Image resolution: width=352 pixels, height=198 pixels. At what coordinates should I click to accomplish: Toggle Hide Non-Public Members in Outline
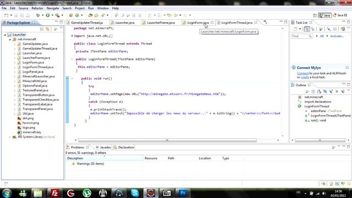(337, 91)
